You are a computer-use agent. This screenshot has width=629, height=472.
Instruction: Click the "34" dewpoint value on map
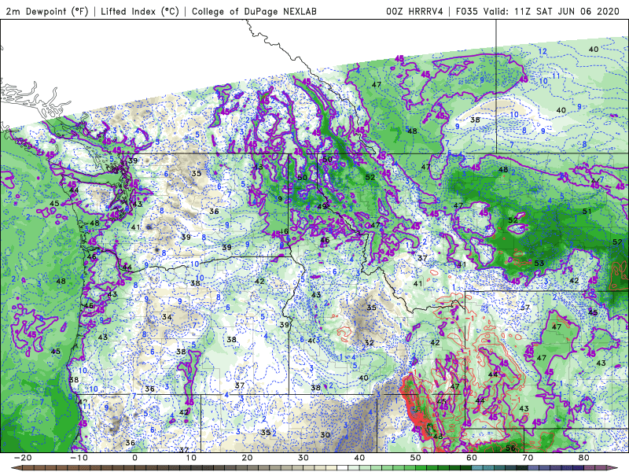coord(167,317)
